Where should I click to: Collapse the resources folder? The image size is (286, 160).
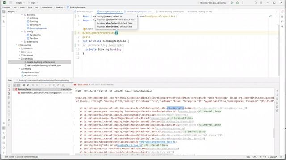click(x=17, y=45)
